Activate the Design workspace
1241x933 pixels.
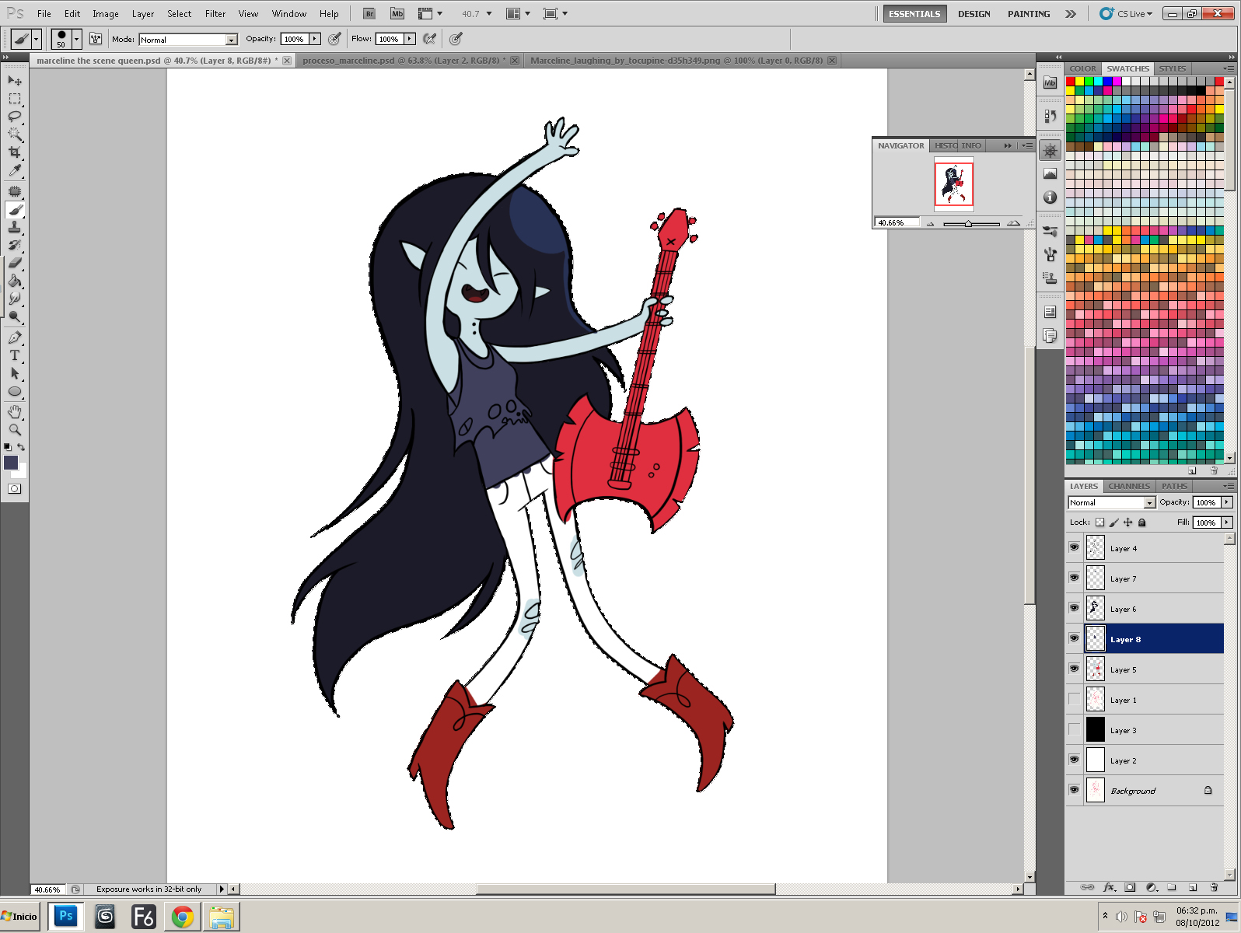[x=974, y=14]
